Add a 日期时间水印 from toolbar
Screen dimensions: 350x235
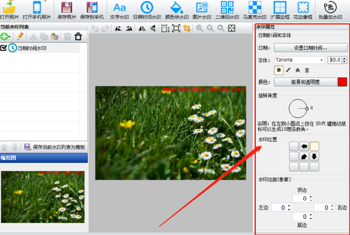click(147, 10)
